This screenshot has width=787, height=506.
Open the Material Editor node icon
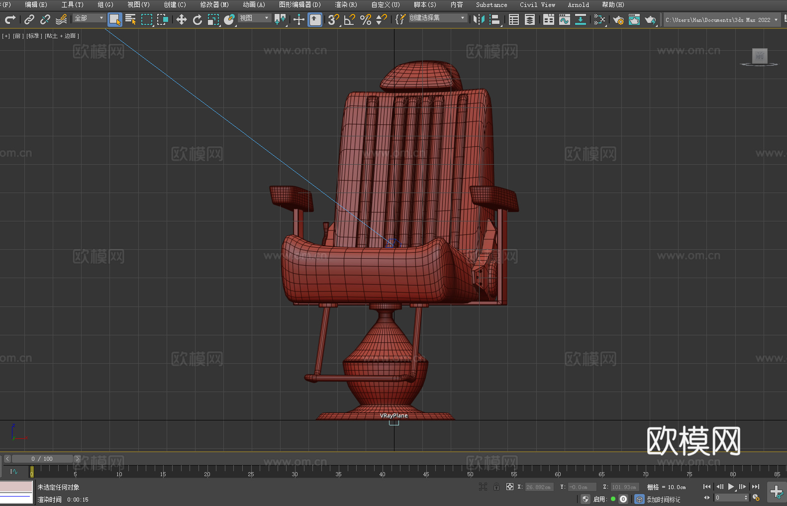pos(599,19)
